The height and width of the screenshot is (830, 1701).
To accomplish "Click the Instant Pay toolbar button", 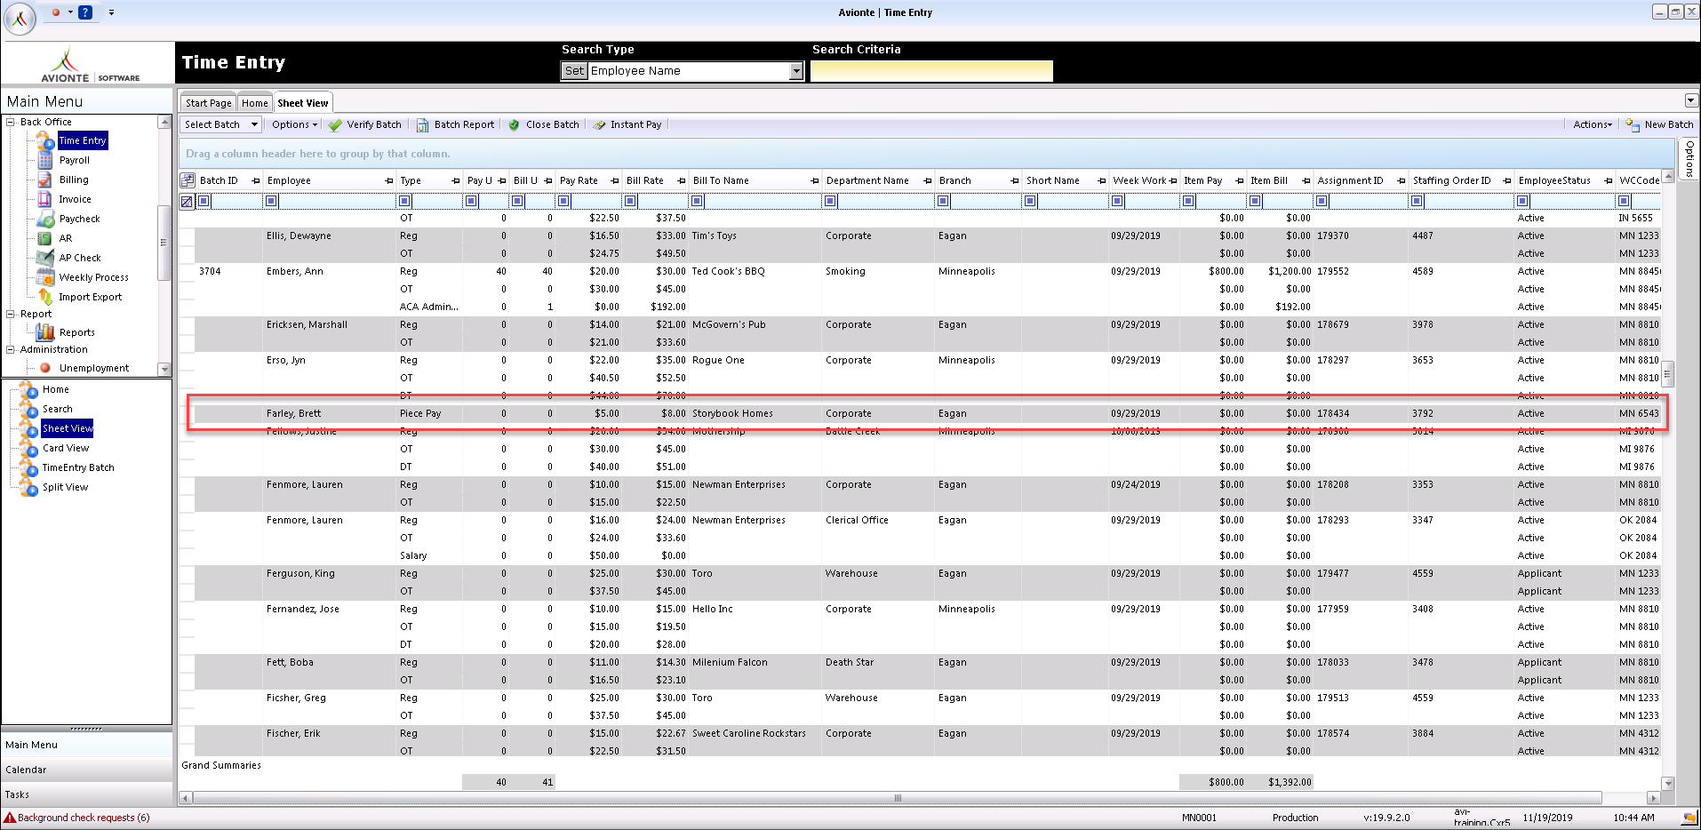I will click(x=627, y=124).
